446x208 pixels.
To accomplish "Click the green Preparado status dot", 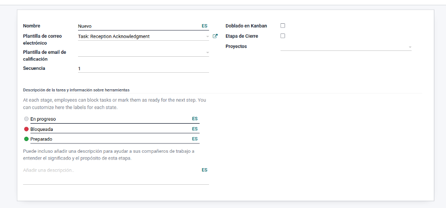I will [x=27, y=139].
